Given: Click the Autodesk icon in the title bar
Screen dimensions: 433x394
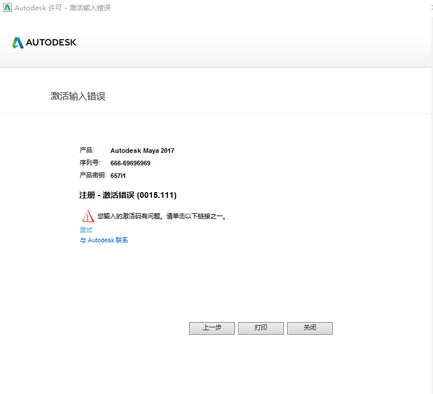Looking at the screenshot, I should pyautogui.click(x=7, y=7).
